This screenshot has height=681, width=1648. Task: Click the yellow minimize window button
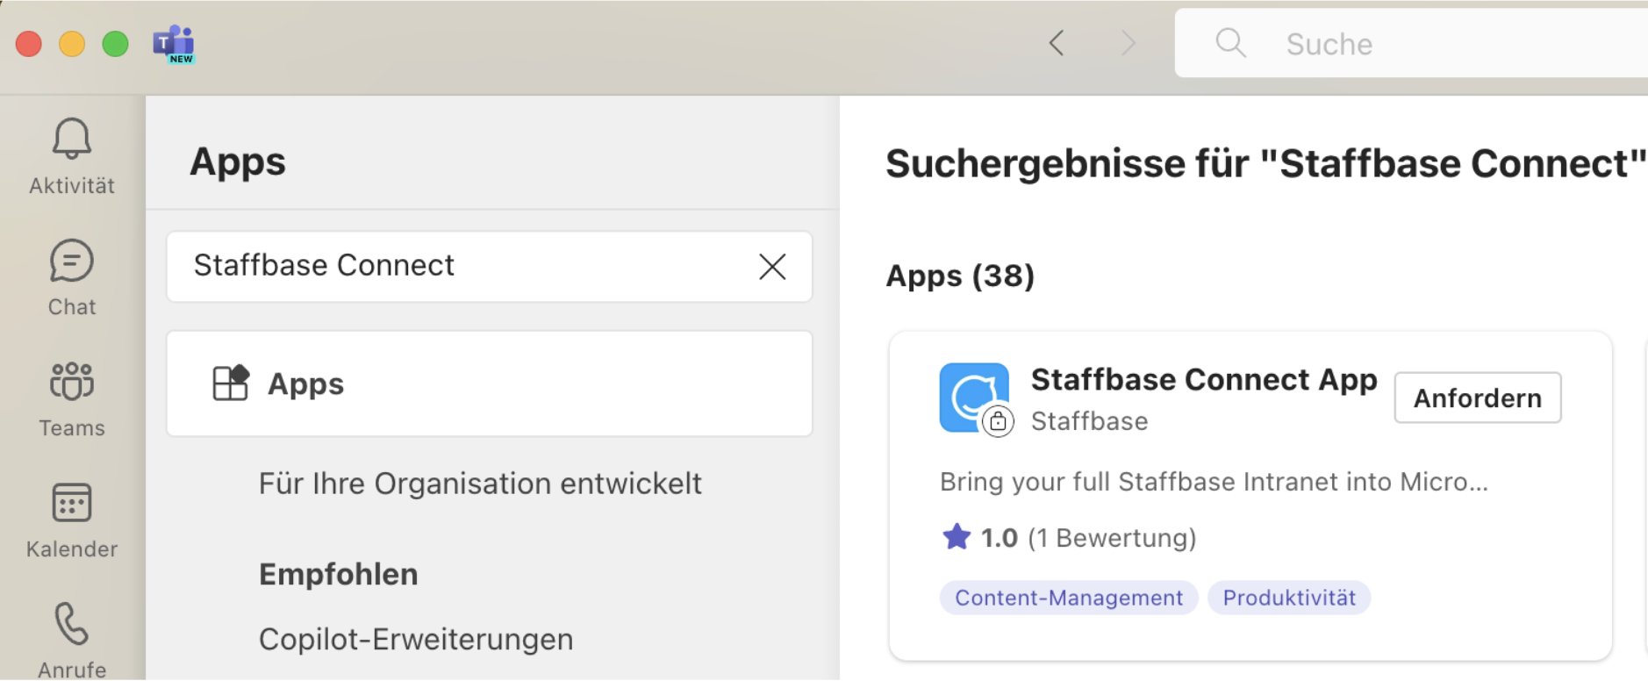click(x=72, y=43)
